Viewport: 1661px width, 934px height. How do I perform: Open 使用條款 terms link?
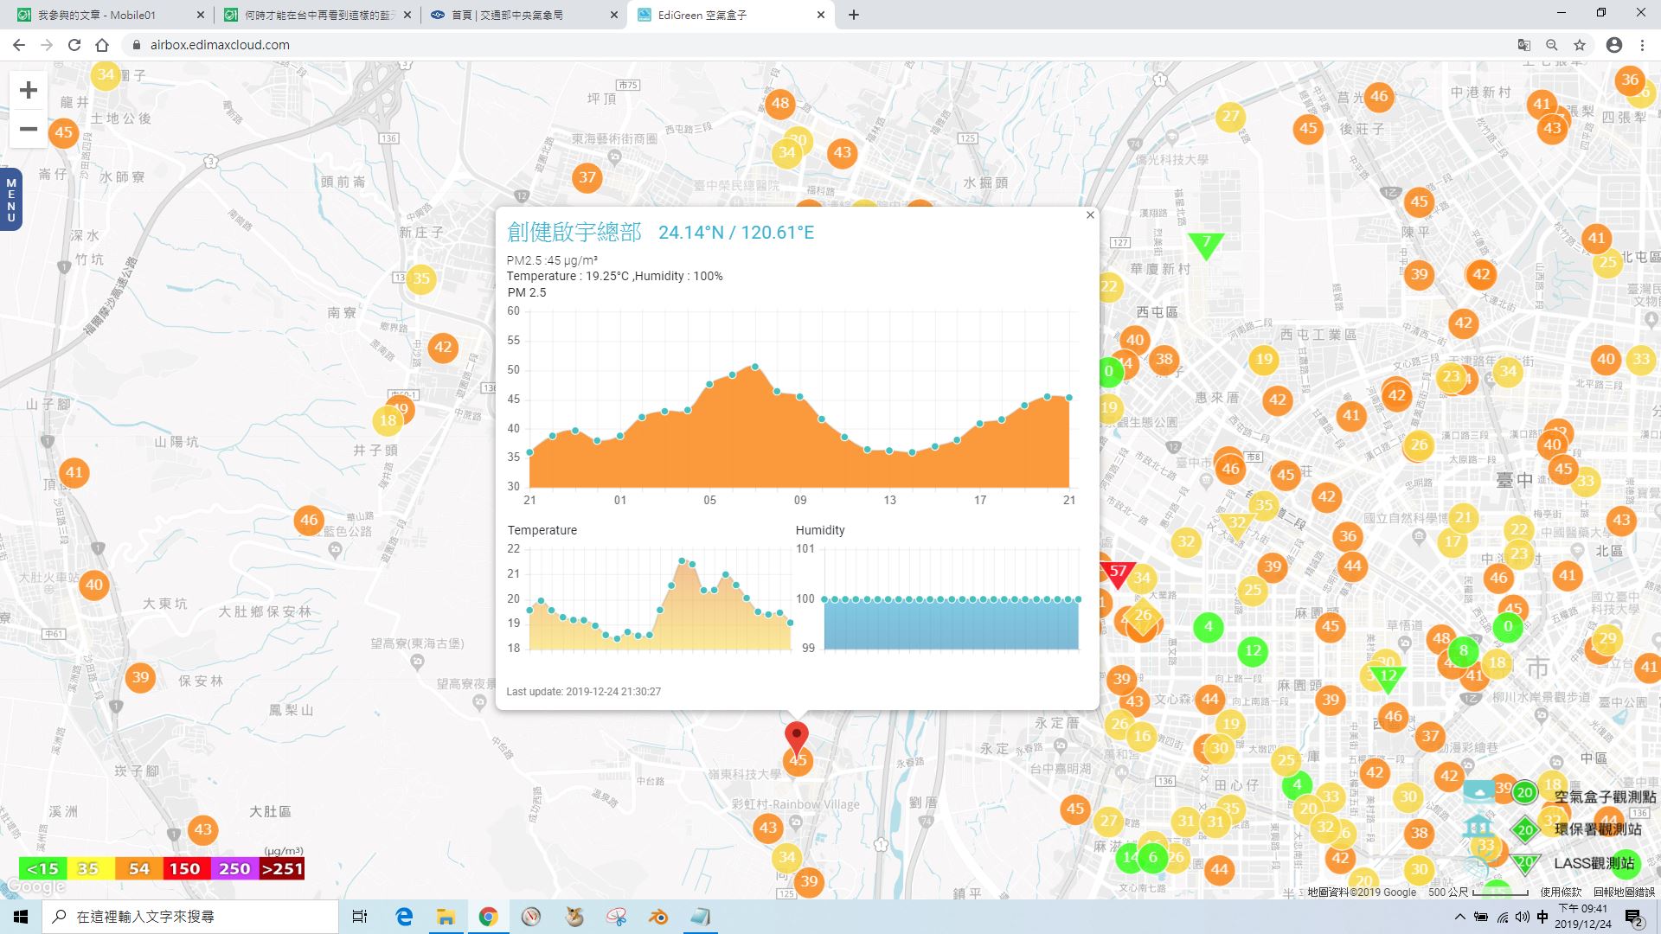1561,892
